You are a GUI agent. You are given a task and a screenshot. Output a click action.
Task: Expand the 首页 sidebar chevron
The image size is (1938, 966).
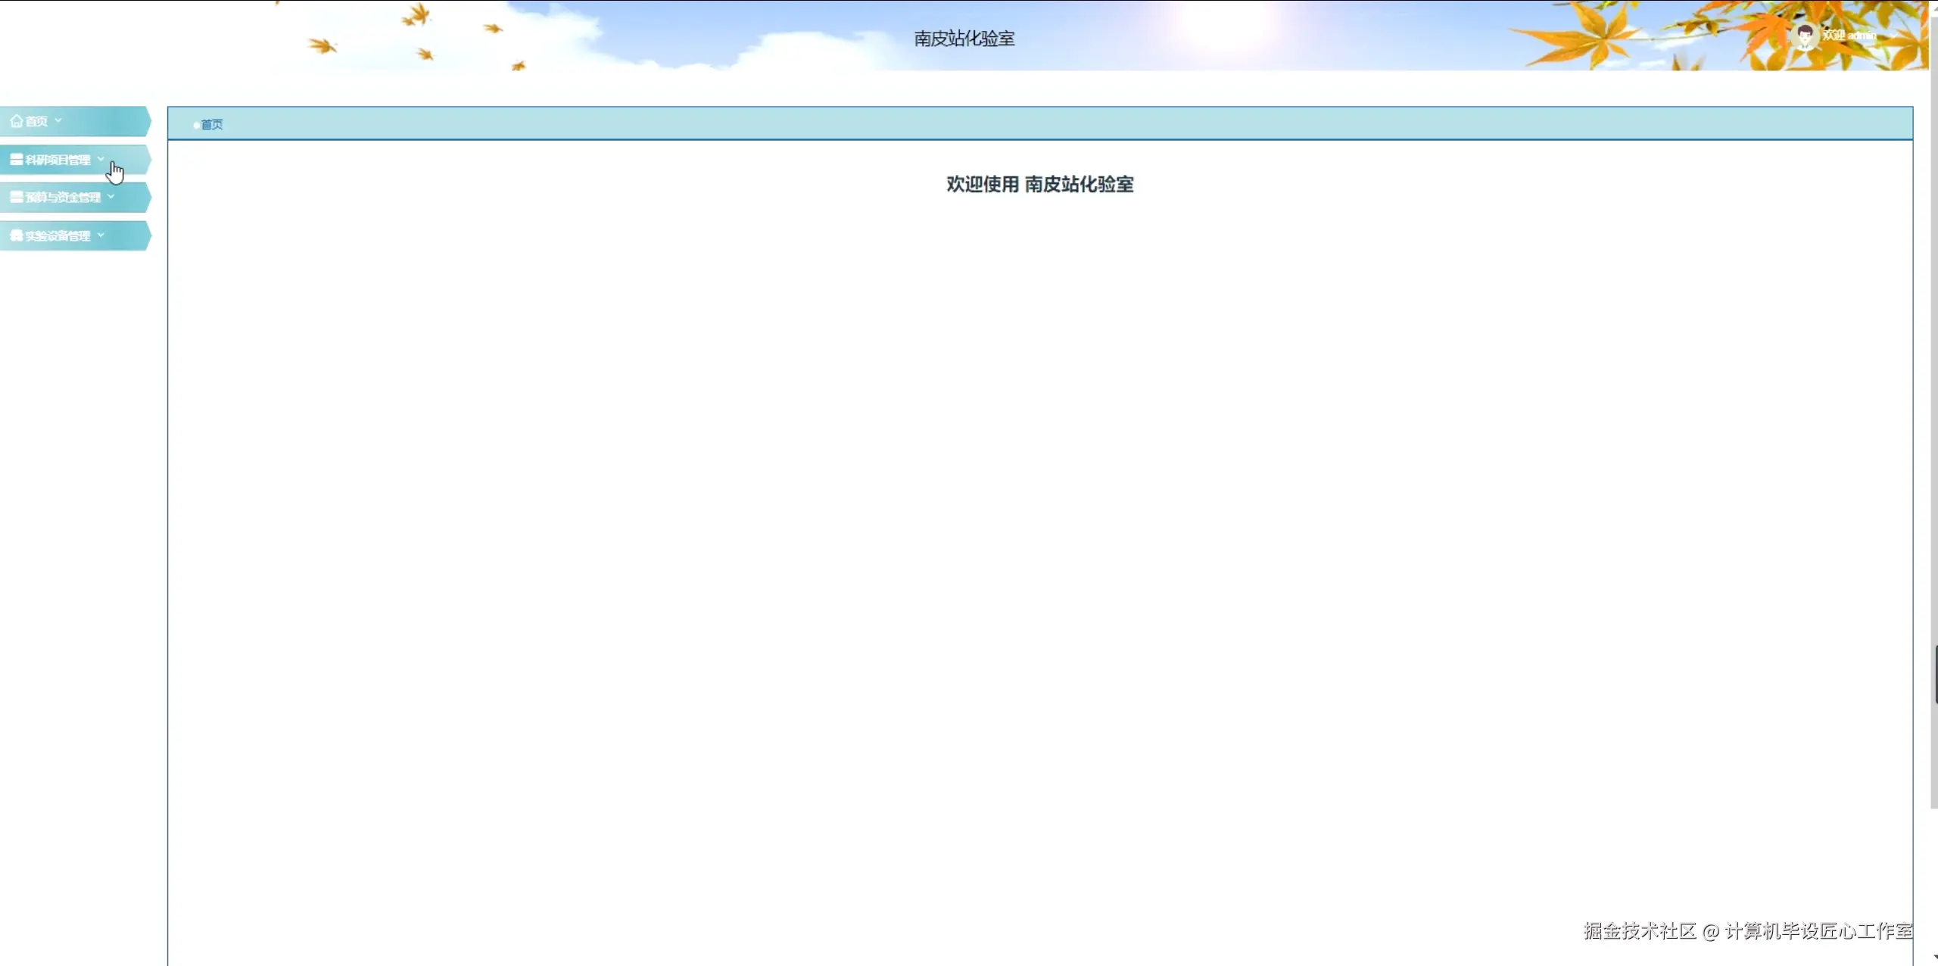[x=58, y=121]
